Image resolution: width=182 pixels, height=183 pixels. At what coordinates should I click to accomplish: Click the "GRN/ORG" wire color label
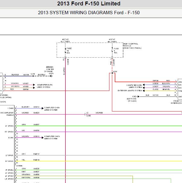tap(26, 175)
